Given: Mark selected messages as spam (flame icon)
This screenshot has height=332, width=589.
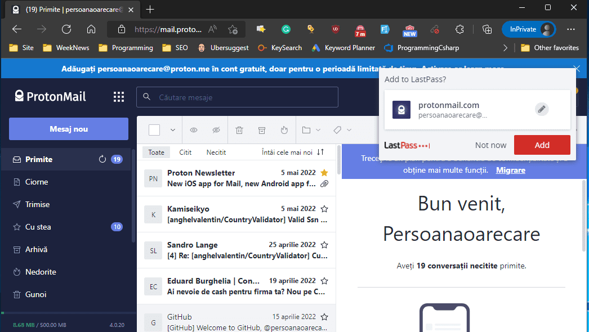Looking at the screenshot, I should [284, 130].
